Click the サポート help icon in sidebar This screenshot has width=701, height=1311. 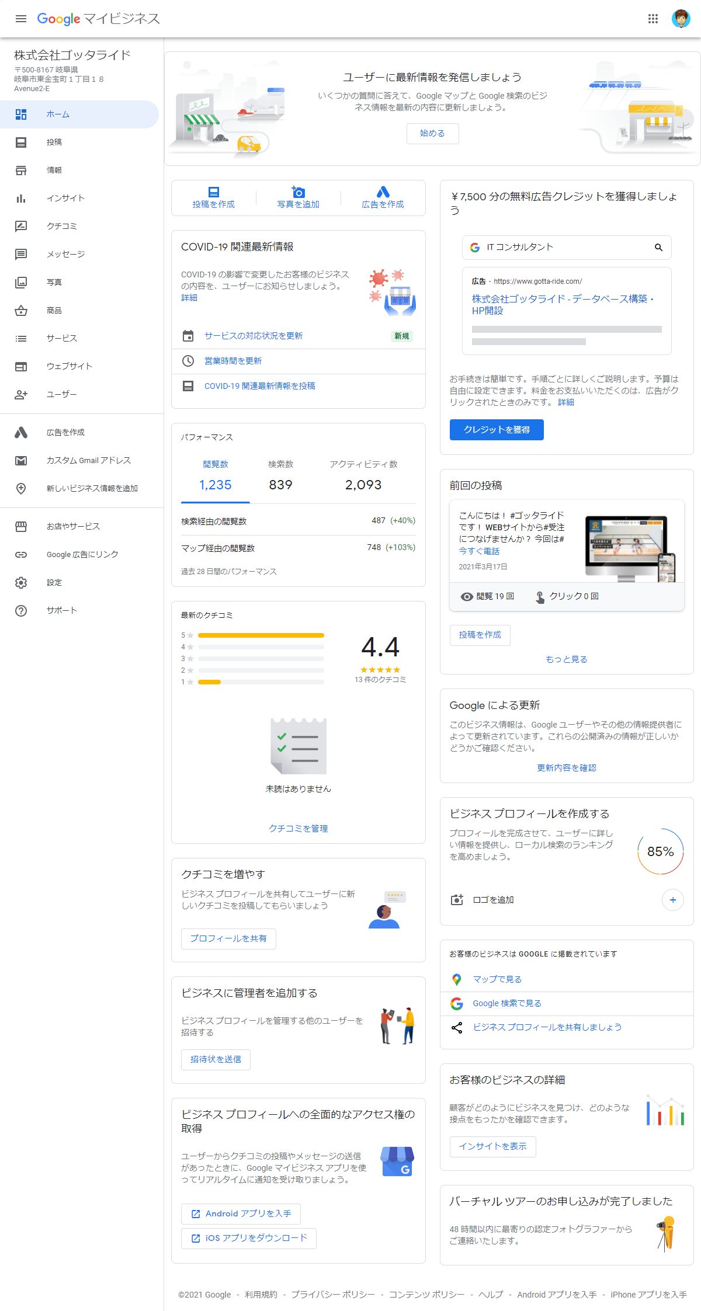(21, 611)
